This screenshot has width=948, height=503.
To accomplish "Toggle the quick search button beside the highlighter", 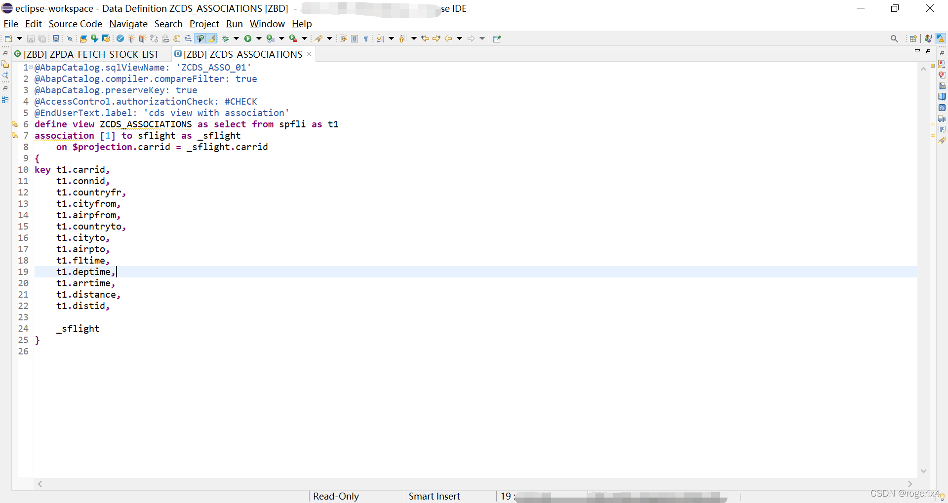I will click(200, 39).
